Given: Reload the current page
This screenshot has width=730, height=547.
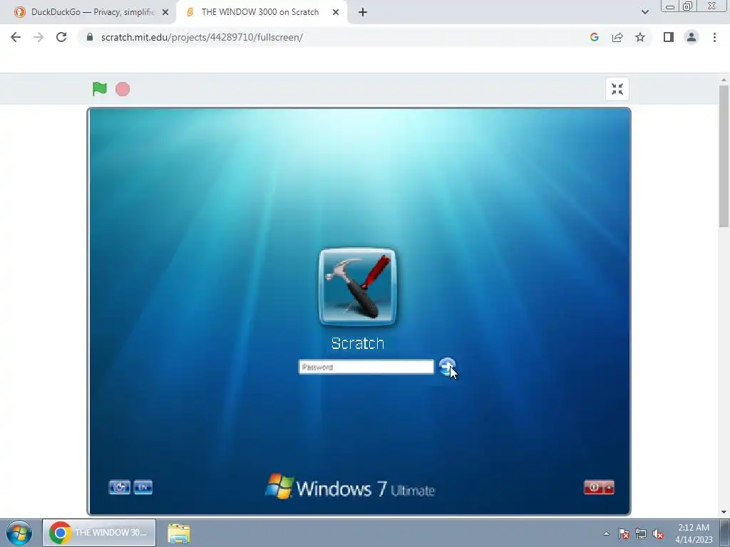Looking at the screenshot, I should 61,37.
